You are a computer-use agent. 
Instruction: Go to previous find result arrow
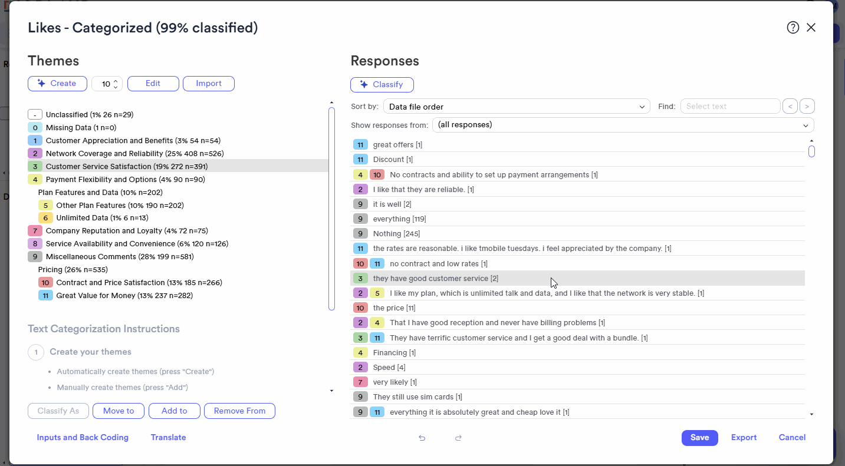coord(790,107)
